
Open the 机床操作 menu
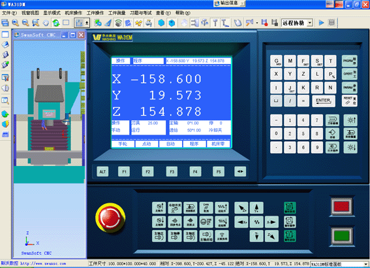[x=73, y=13]
